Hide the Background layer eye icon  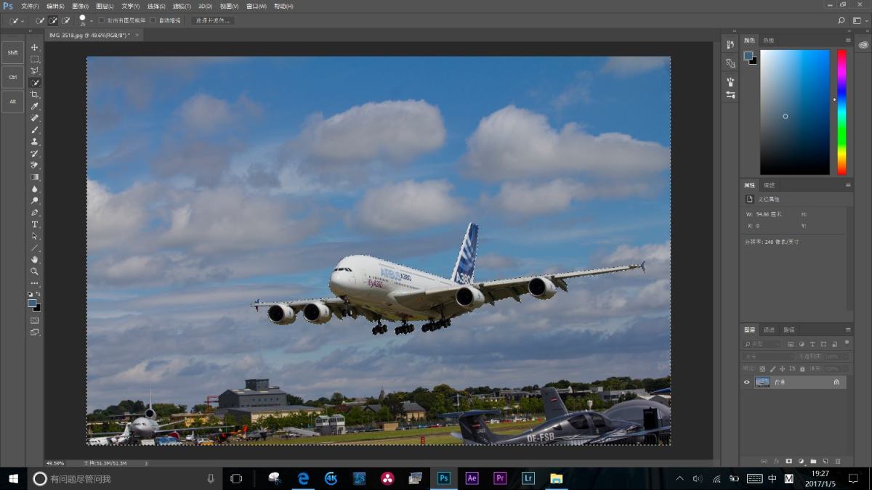pos(746,382)
